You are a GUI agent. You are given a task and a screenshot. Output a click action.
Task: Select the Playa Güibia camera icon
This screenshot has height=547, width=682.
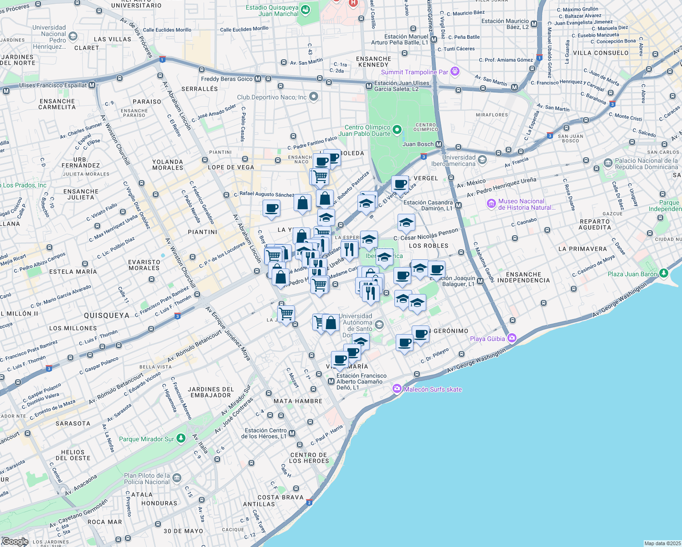coord(511,338)
